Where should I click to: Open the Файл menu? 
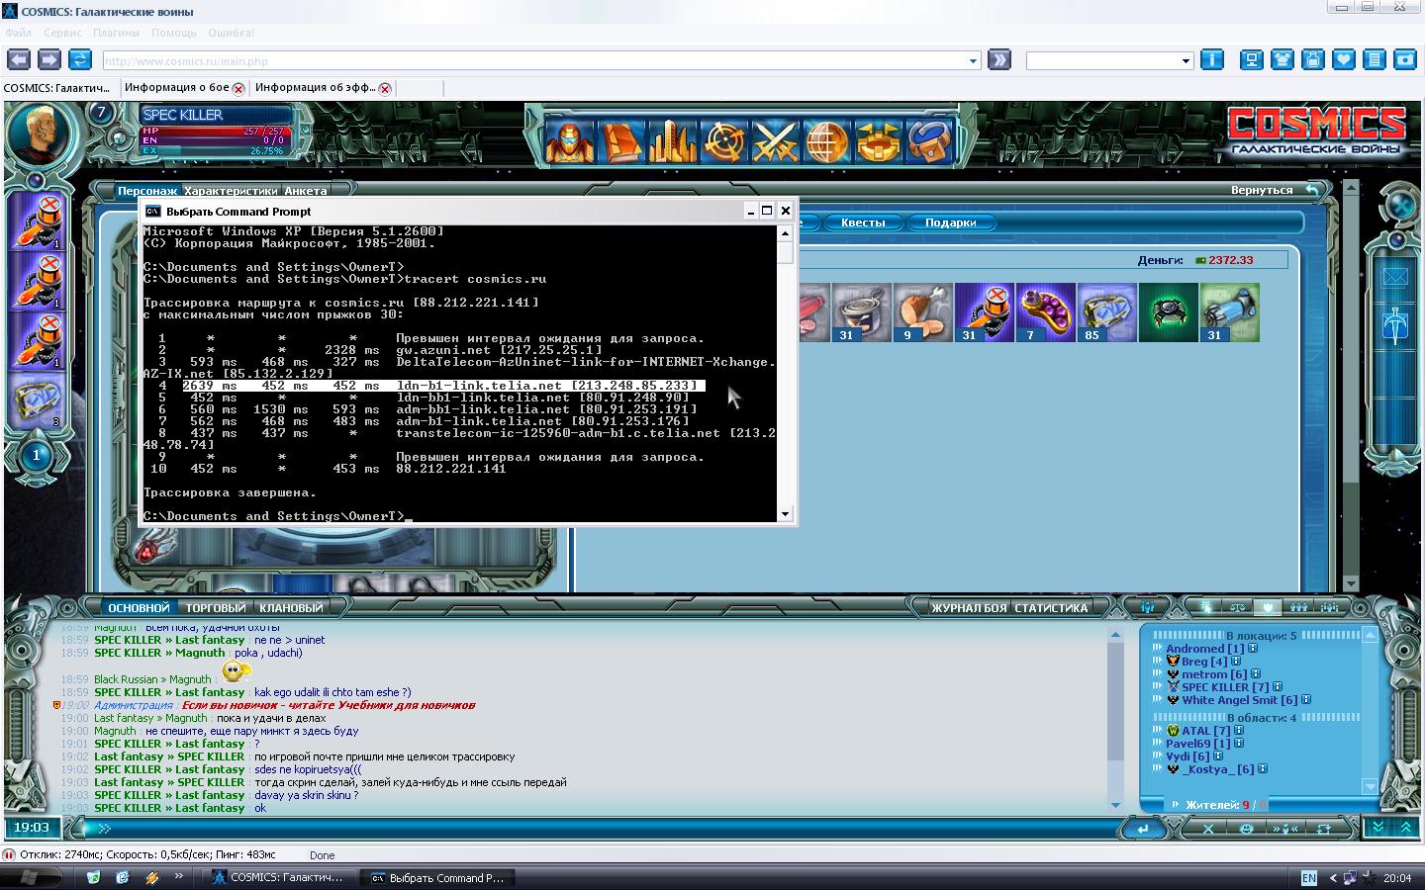click(x=19, y=33)
